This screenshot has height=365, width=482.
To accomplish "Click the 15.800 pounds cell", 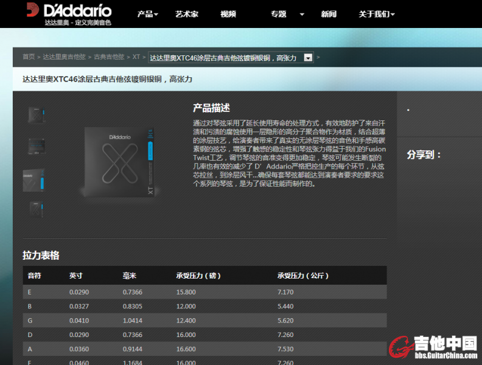I will pyautogui.click(x=186, y=292).
